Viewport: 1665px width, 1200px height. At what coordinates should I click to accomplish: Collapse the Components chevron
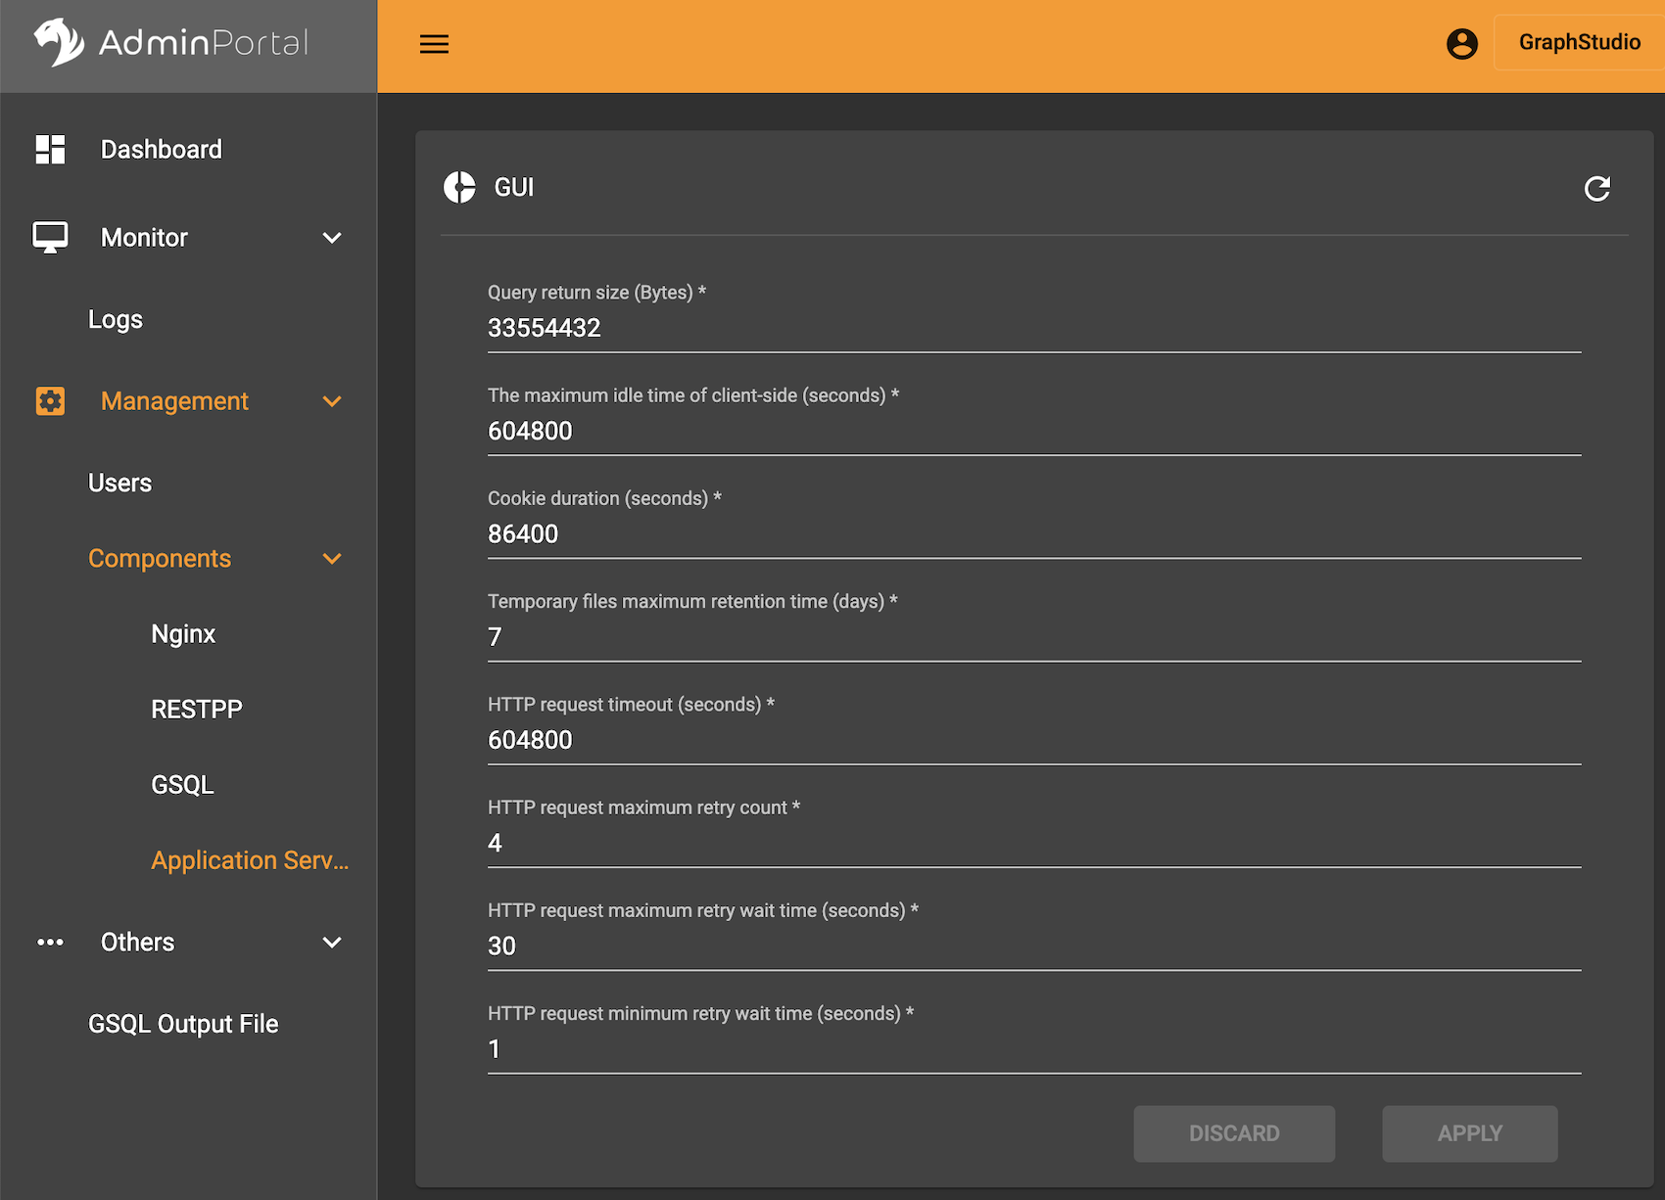pos(332,559)
